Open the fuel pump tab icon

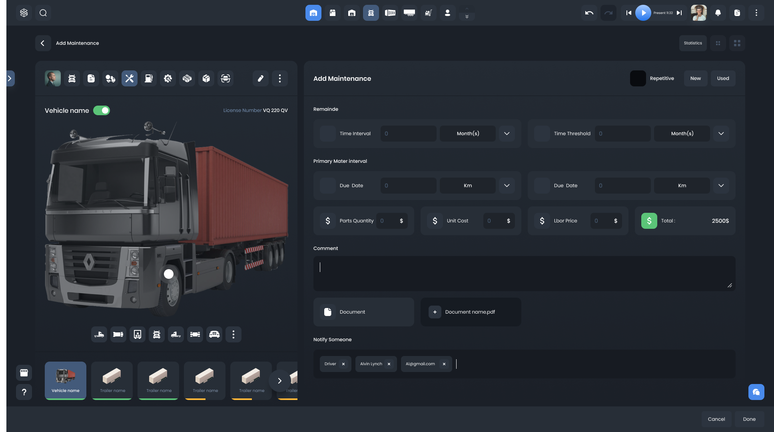(149, 78)
